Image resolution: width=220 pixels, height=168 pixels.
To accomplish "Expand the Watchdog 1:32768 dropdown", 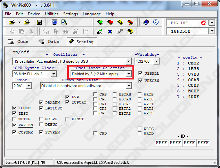I will 156,61.
